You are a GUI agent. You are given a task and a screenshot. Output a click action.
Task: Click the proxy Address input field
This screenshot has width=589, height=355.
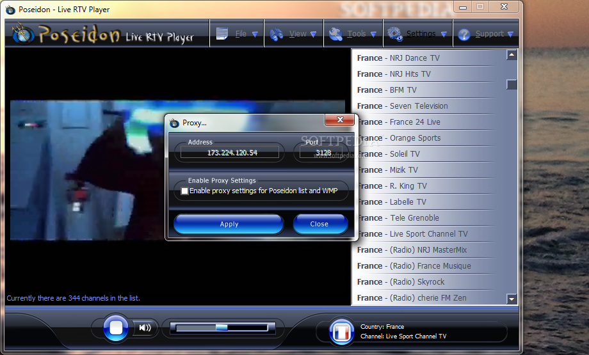(230, 152)
